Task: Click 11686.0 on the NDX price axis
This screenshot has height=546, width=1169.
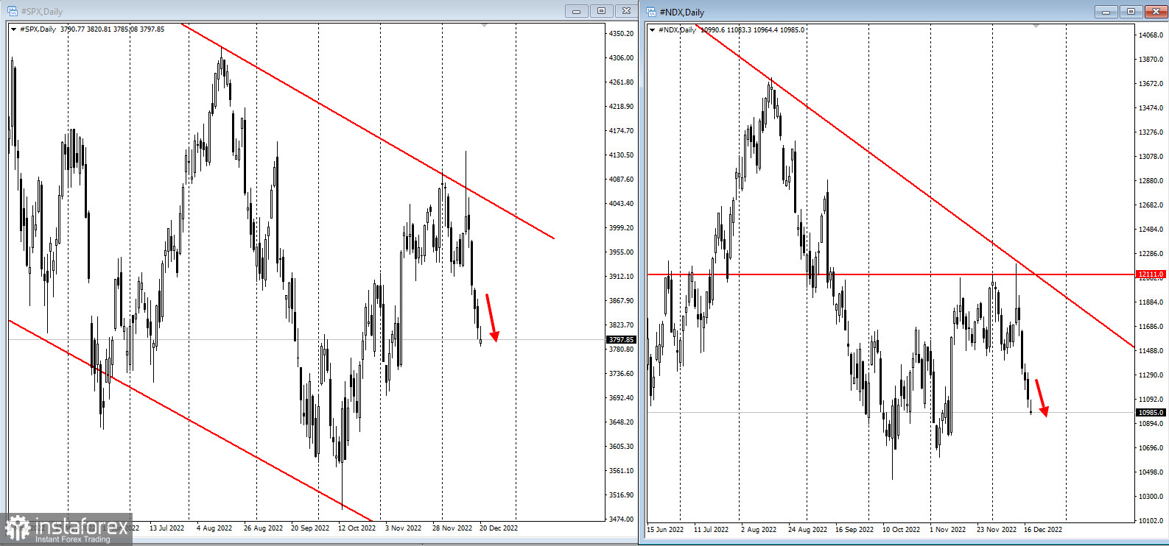Action: [x=1151, y=327]
